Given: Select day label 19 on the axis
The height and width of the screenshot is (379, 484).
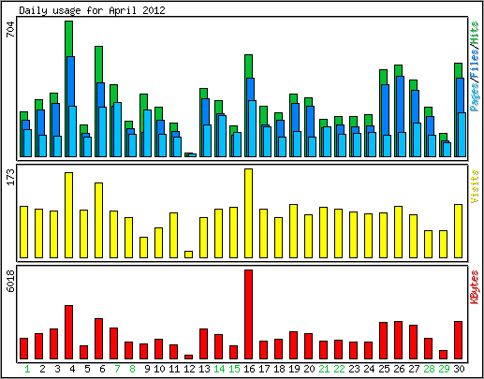Looking at the screenshot, I should click(294, 369).
